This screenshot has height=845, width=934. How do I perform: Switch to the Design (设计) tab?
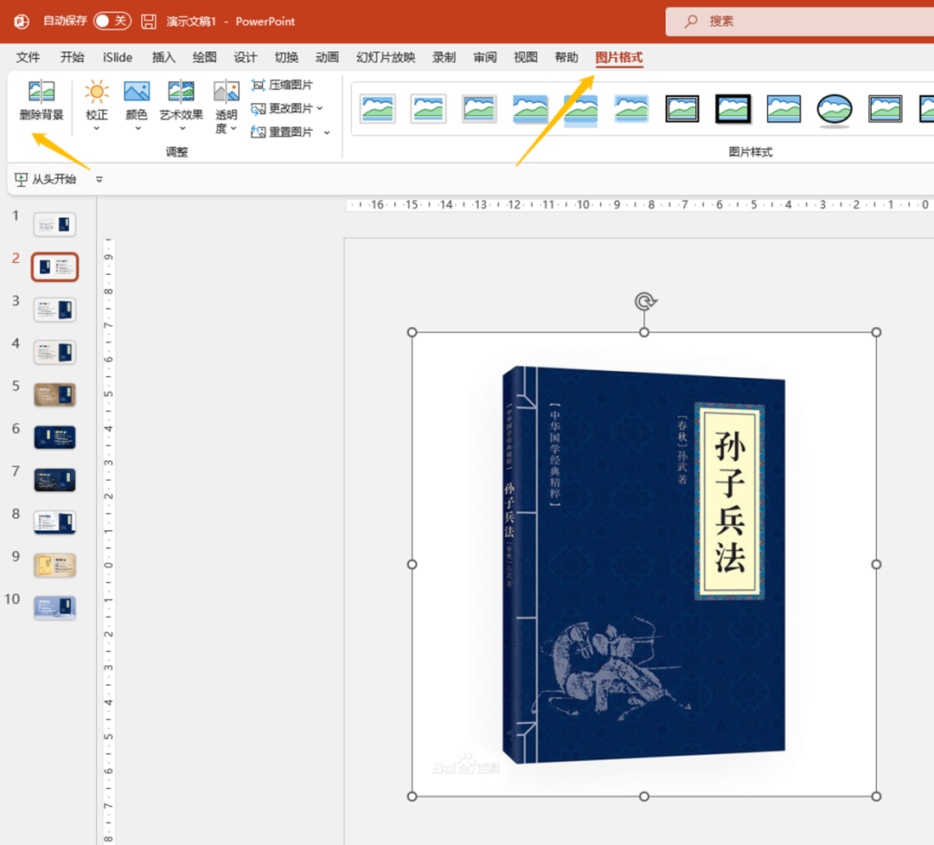[246, 57]
